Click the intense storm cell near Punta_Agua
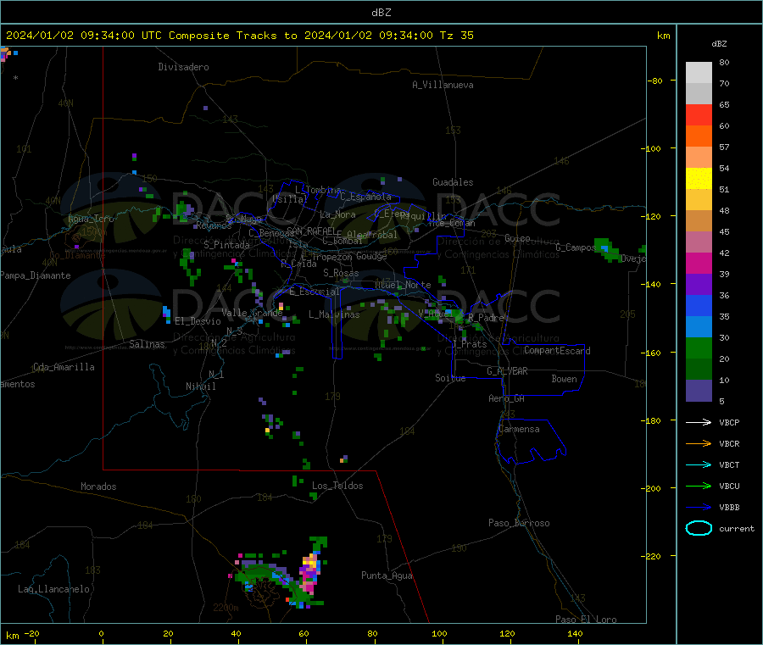The height and width of the screenshot is (645, 763). click(x=309, y=574)
